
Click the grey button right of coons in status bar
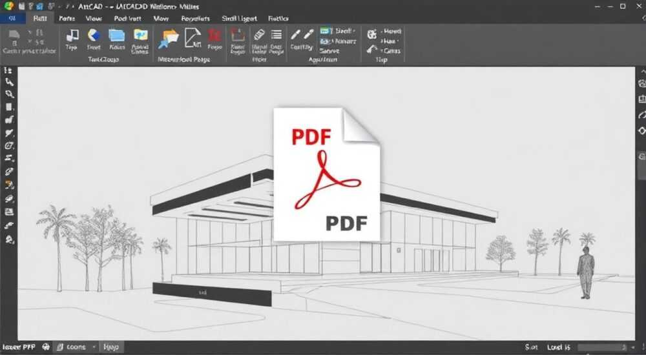point(112,347)
